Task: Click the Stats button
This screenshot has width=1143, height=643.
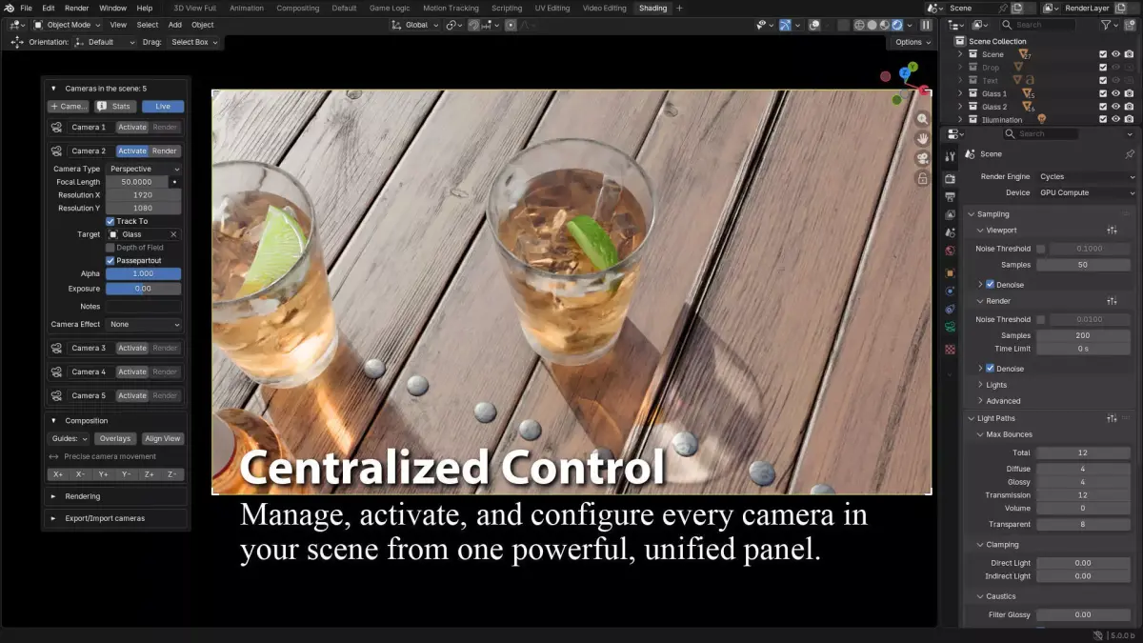Action: 114,106
